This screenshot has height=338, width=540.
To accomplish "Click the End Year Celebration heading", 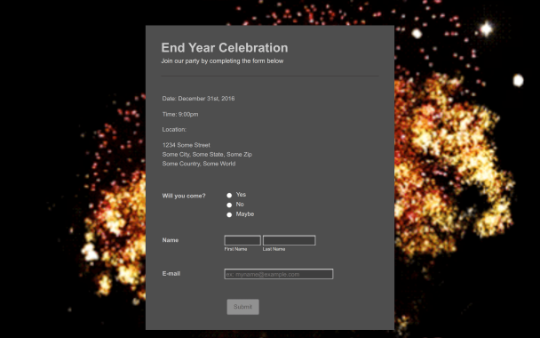I will click(225, 48).
